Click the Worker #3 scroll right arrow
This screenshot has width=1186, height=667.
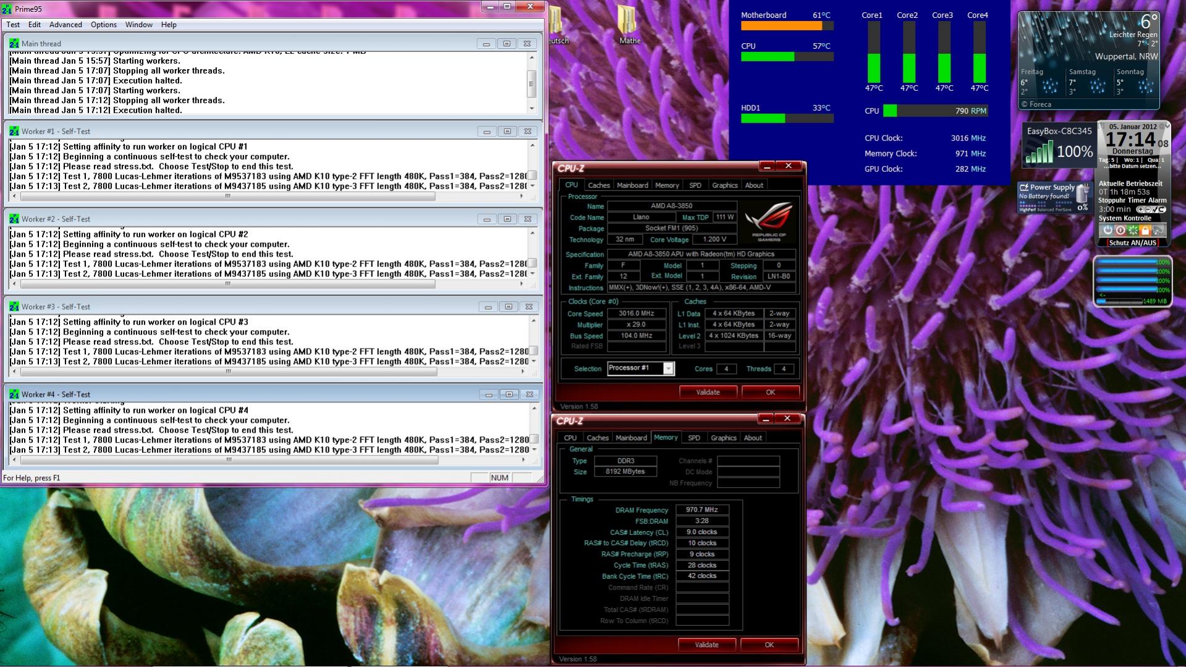tap(523, 372)
